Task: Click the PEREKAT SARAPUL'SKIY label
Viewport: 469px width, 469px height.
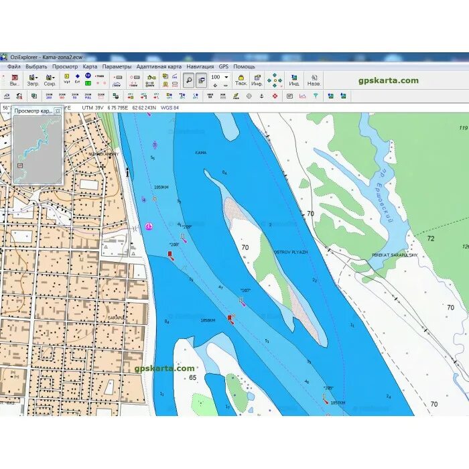Action: point(395,255)
